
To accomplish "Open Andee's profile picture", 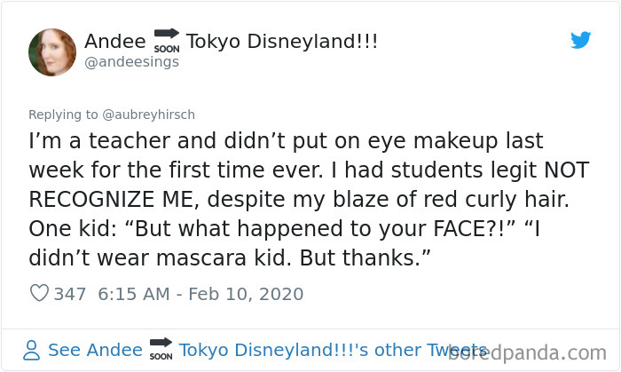I will pos(52,51).
